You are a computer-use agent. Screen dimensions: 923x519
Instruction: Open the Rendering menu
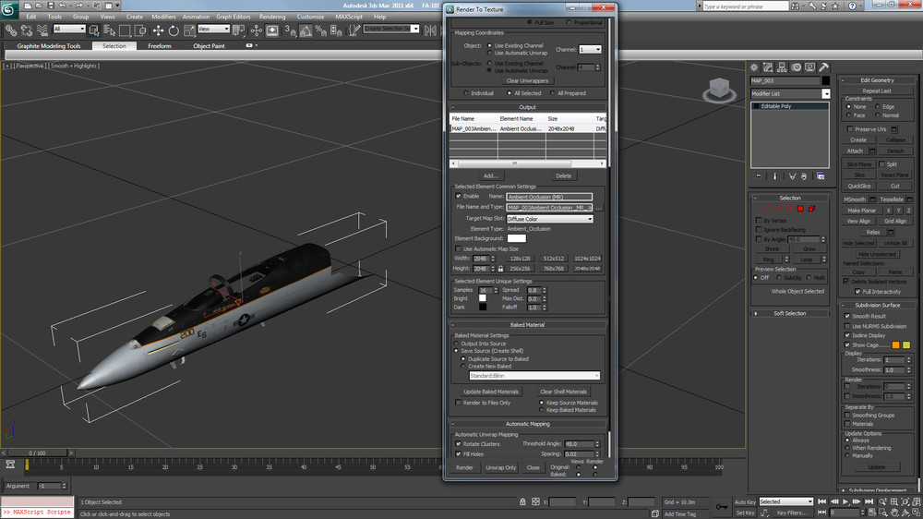272,17
